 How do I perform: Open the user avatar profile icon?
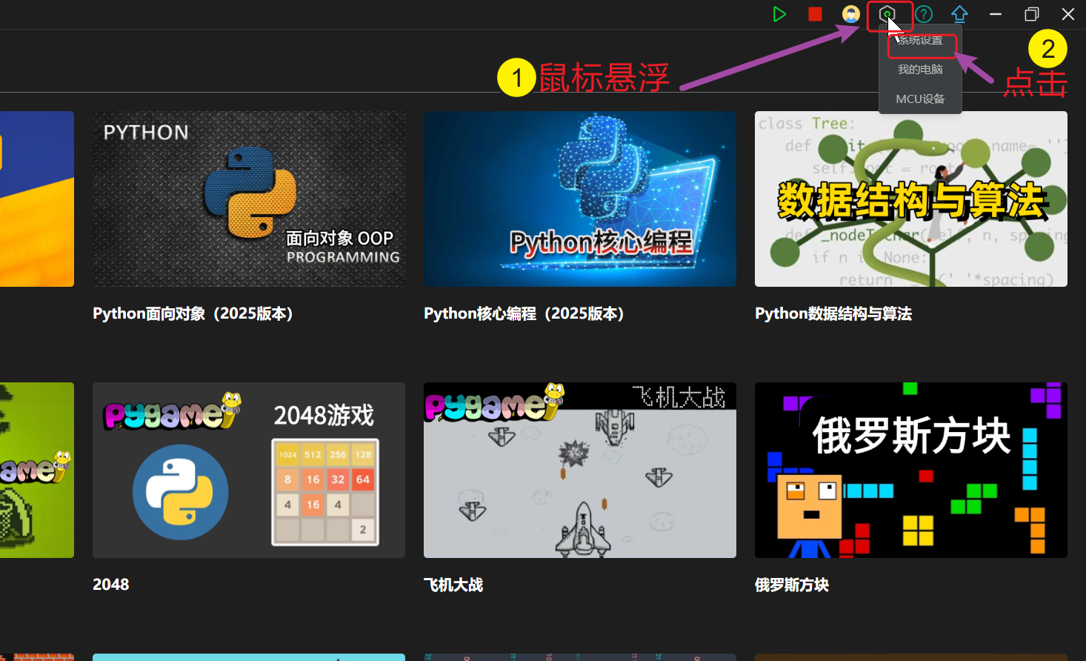pos(851,14)
